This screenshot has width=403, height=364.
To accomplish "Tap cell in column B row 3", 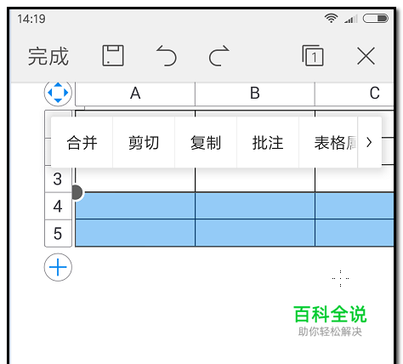I will click(x=255, y=179).
